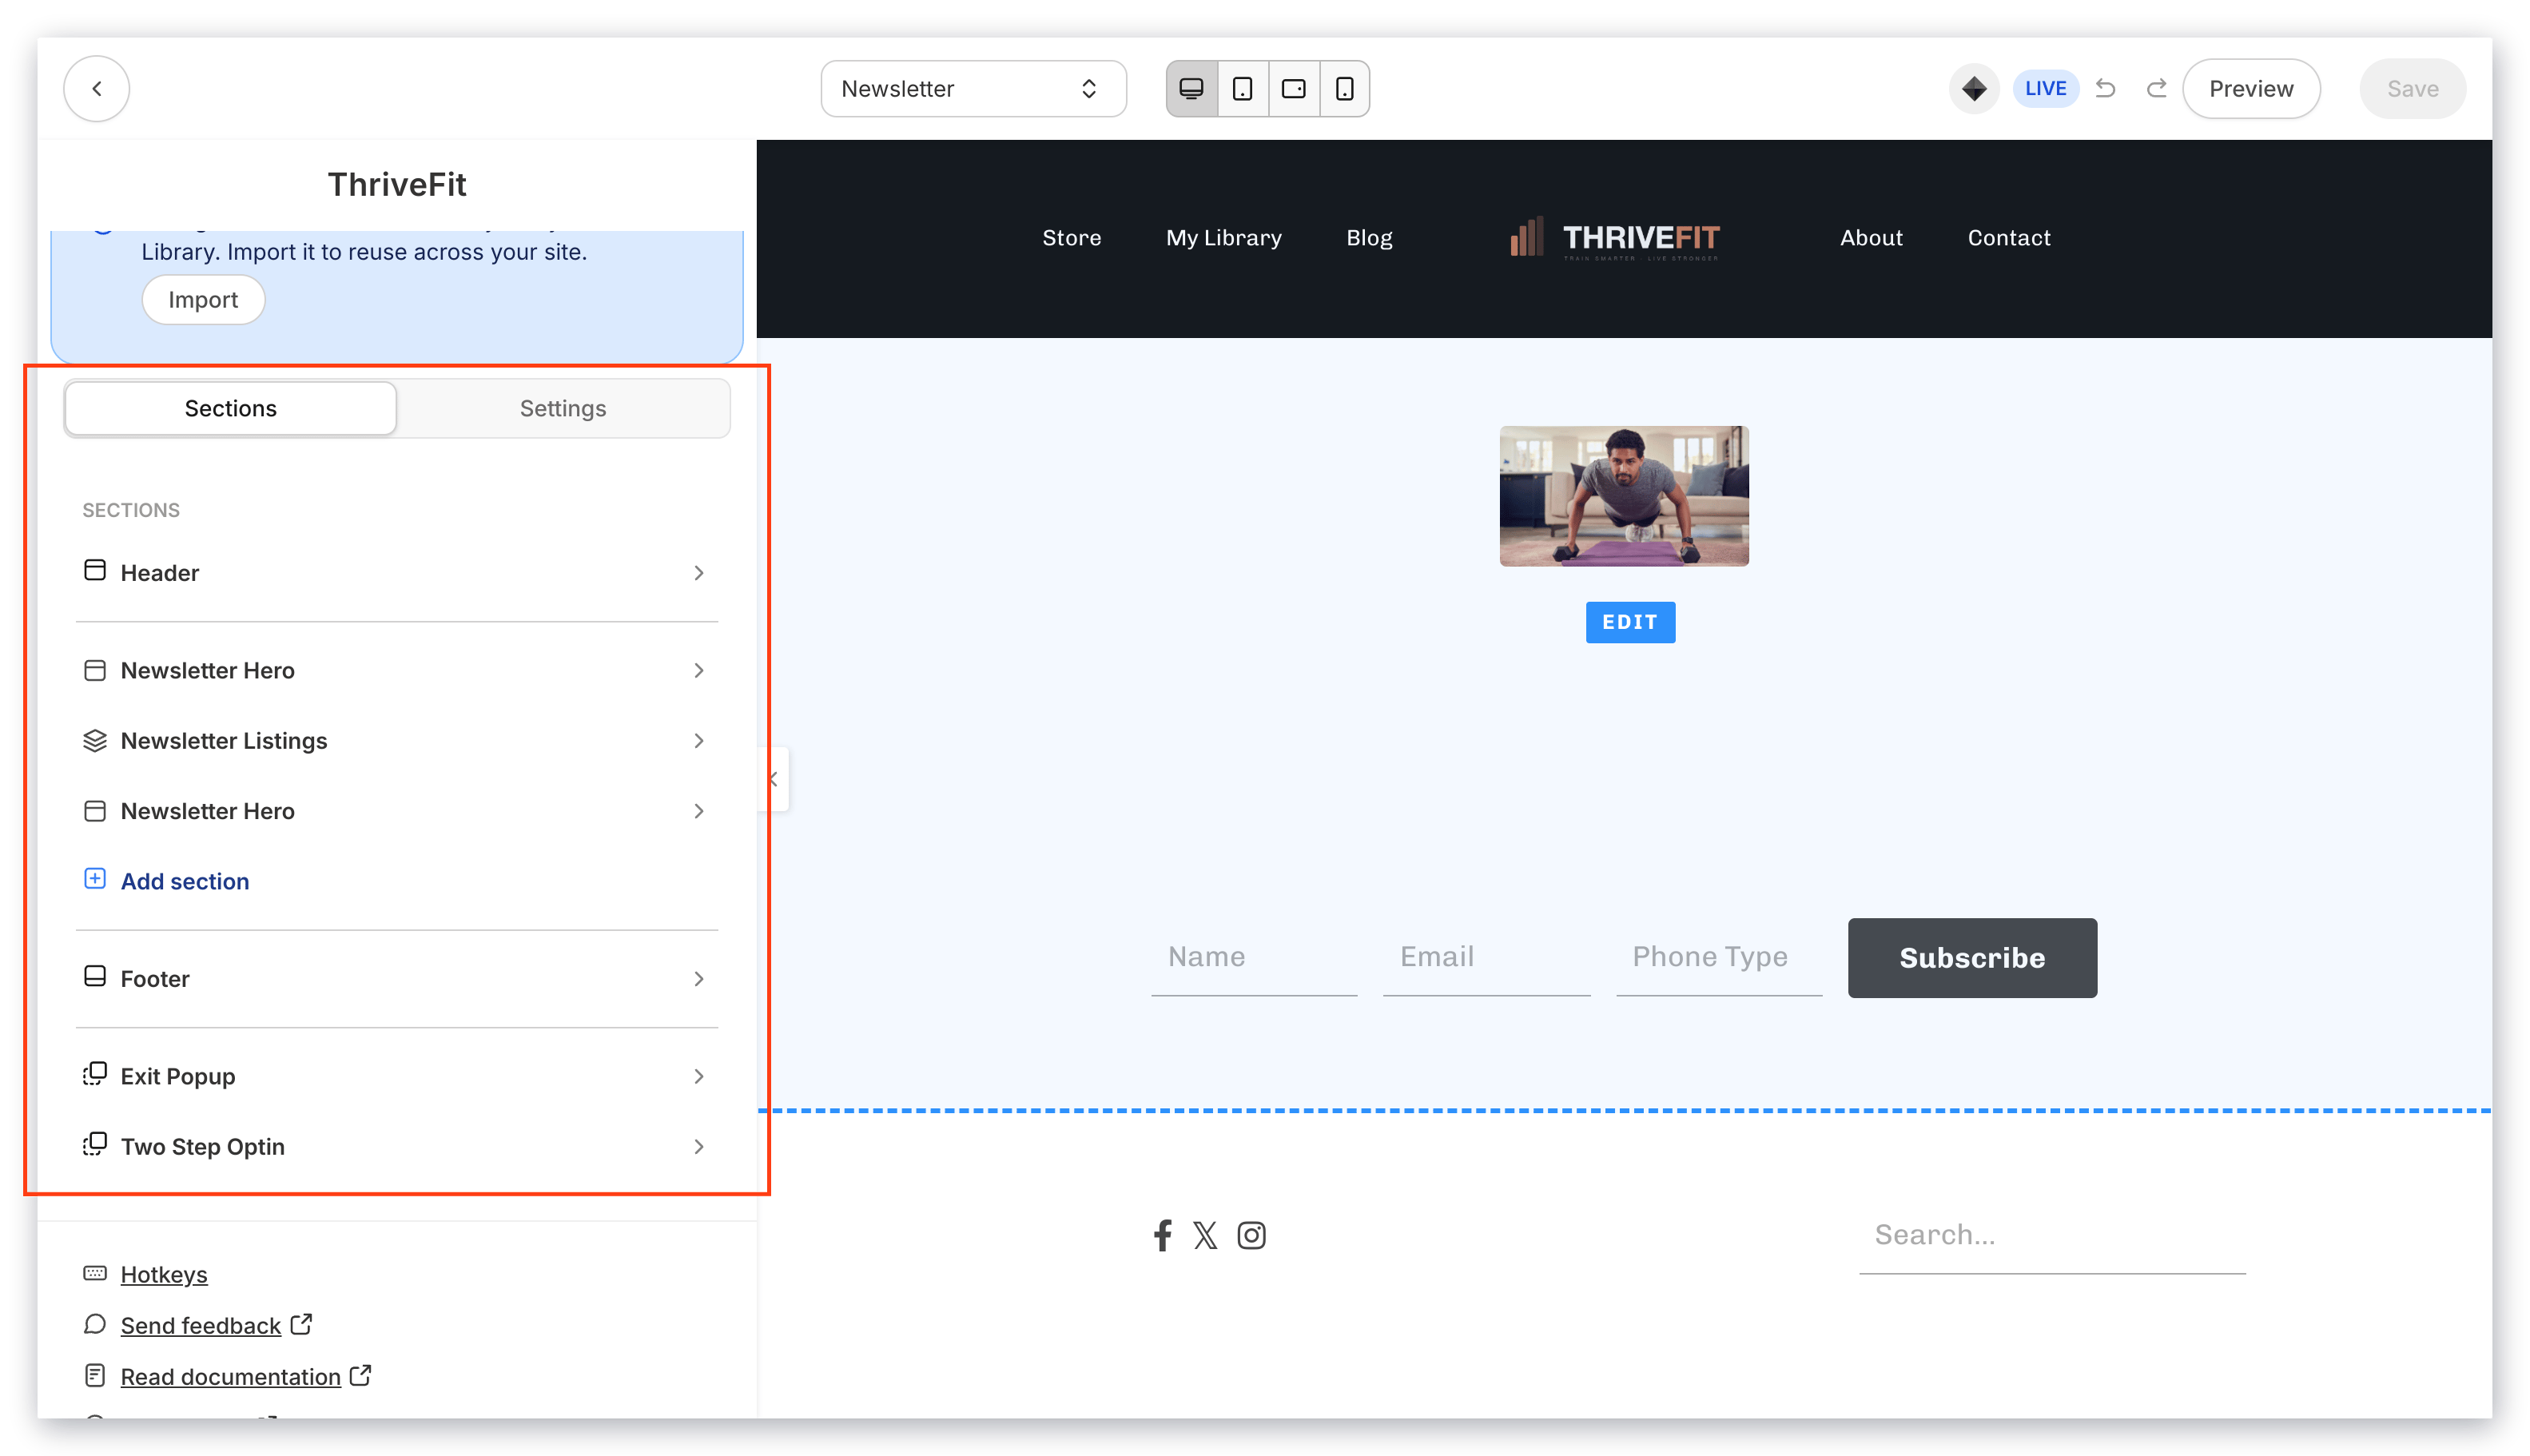Click Store in the site navigation
This screenshot has width=2530, height=1456.
pos(1071,238)
